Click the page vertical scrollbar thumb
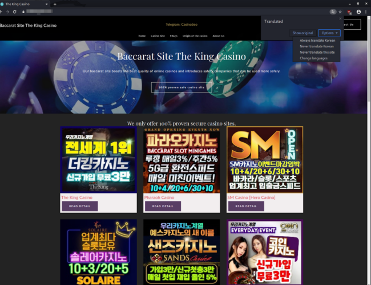This screenshot has width=371, height=285. pyautogui.click(x=369, y=61)
